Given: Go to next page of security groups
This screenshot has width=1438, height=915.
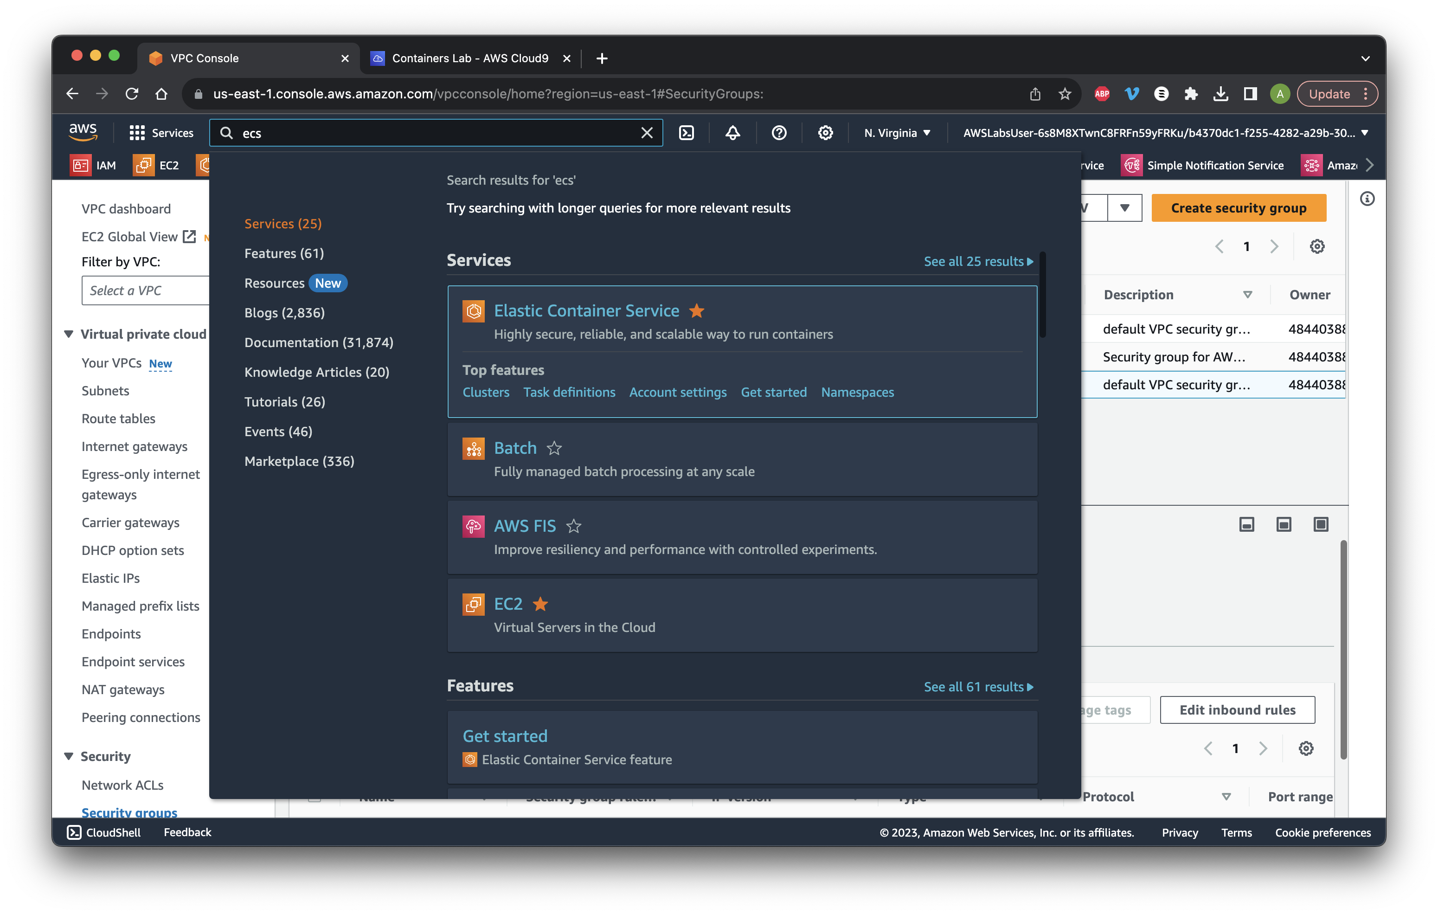Looking at the screenshot, I should [x=1273, y=246].
